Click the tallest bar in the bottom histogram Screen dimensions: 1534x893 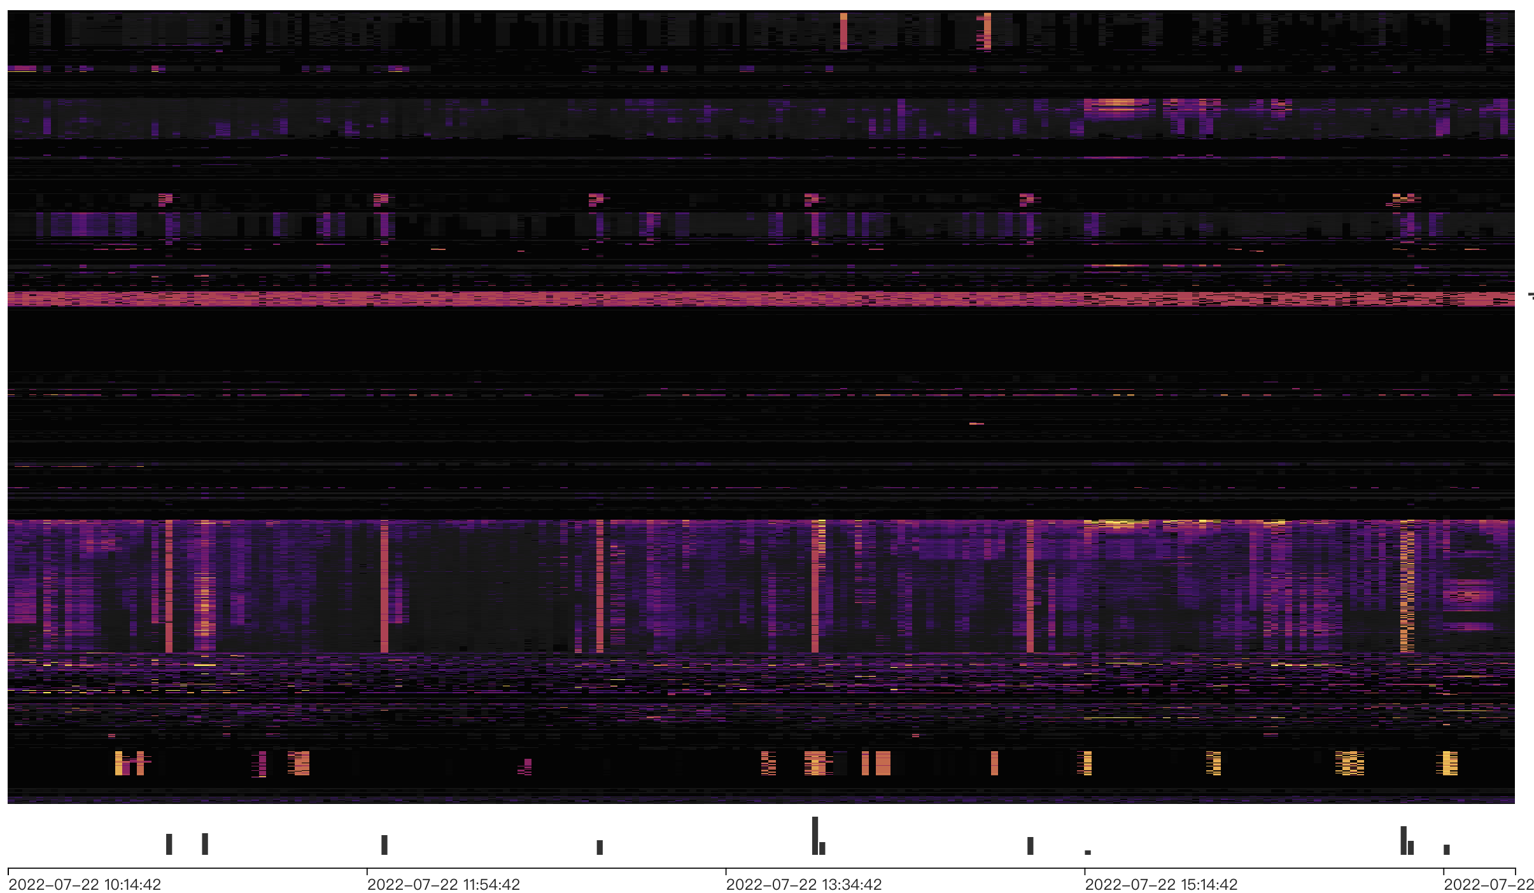pos(815,836)
